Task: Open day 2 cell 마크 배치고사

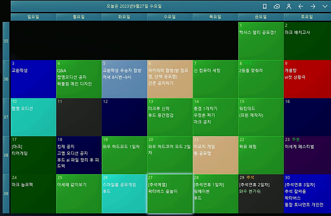Action: [307, 41]
